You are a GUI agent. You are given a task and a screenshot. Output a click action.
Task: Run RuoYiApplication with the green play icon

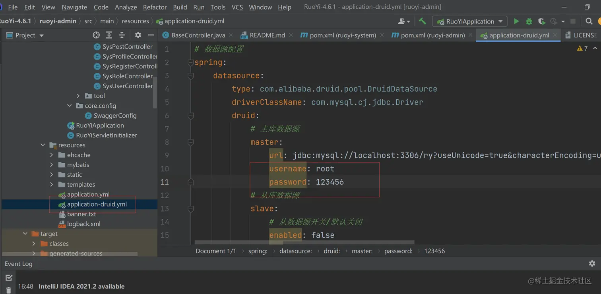(x=516, y=21)
